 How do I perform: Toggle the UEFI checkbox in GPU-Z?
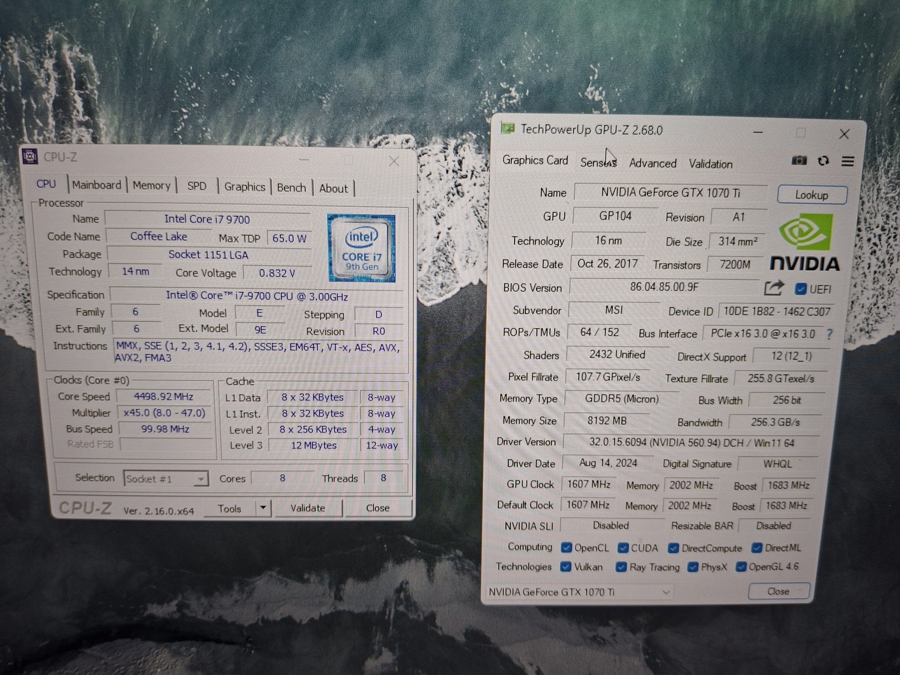click(x=801, y=289)
